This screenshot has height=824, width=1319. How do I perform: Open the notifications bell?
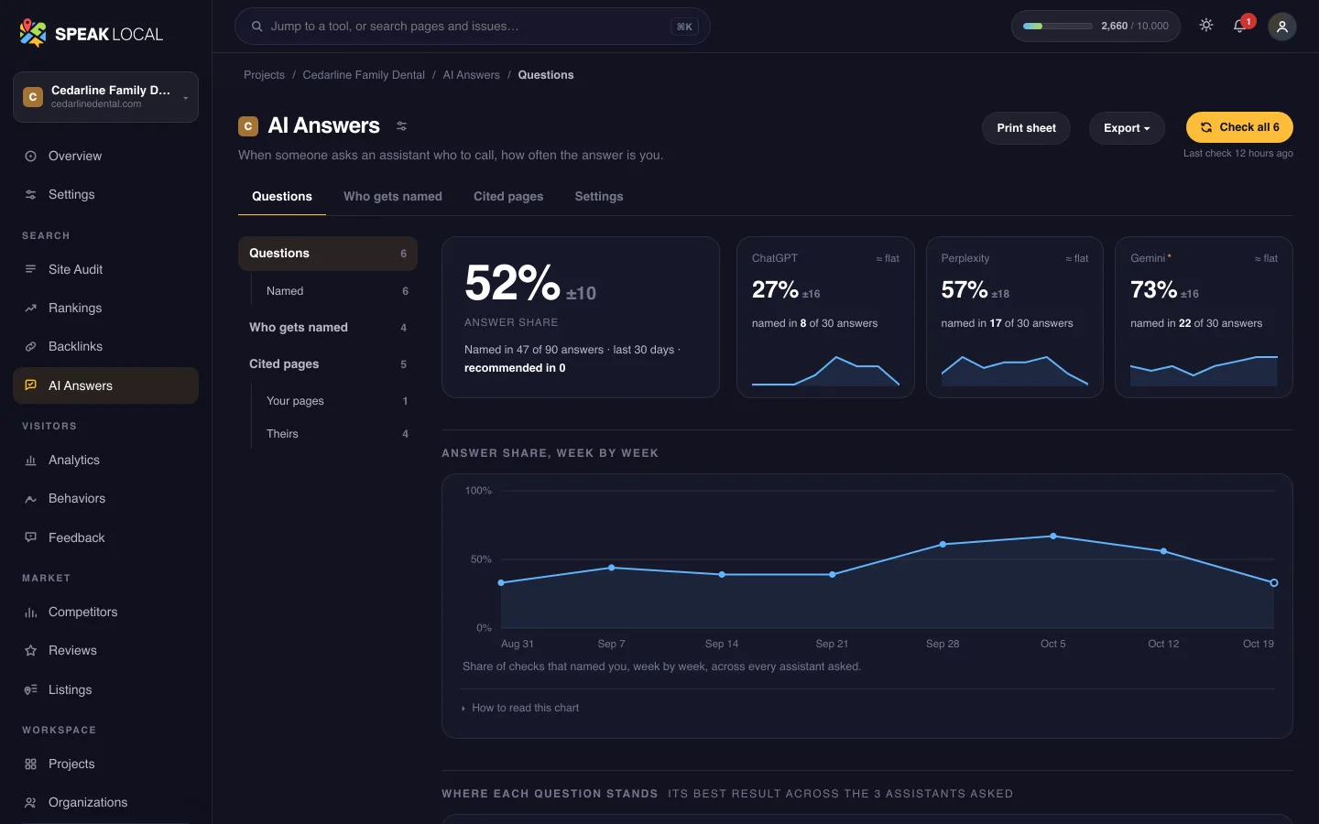[1240, 26]
